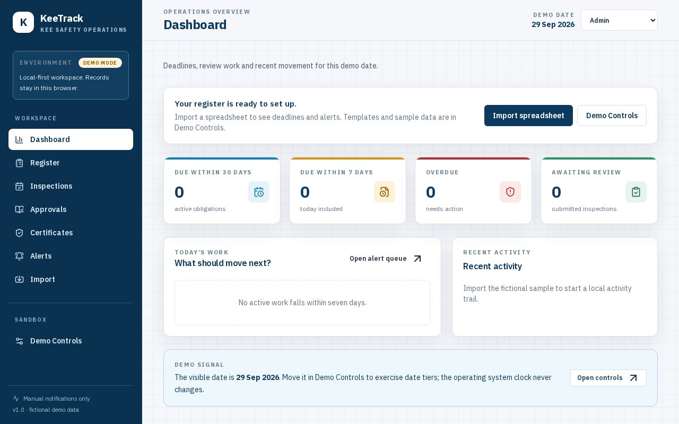
Task: Open the Approvals page
Action: [x=71, y=209]
